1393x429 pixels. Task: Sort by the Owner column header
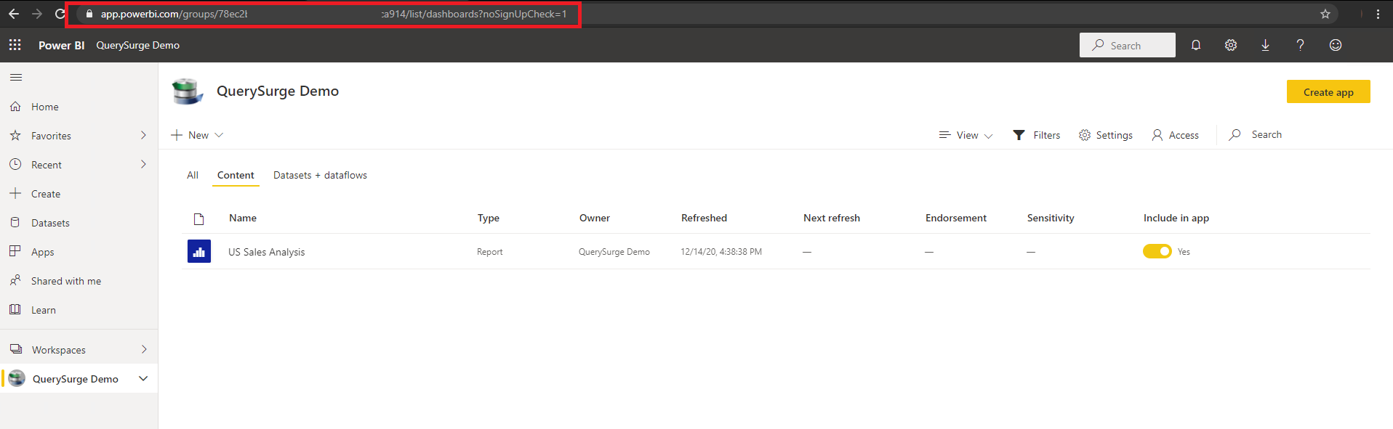click(x=595, y=218)
